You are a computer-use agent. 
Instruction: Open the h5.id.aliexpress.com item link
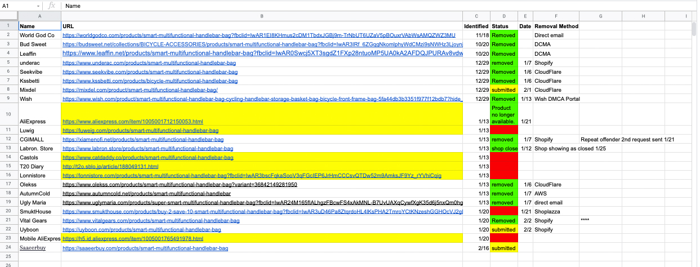pos(132,239)
